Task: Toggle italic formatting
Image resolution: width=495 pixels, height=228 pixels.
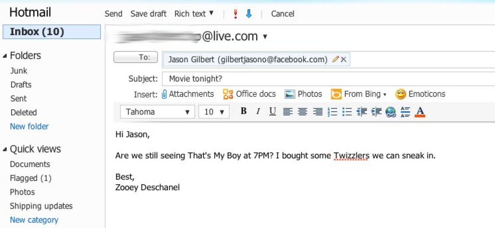Action: click(x=258, y=111)
